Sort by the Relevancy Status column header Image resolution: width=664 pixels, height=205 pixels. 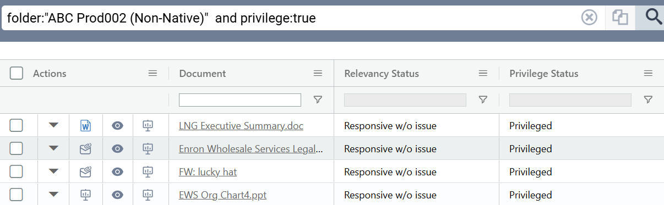(x=382, y=74)
